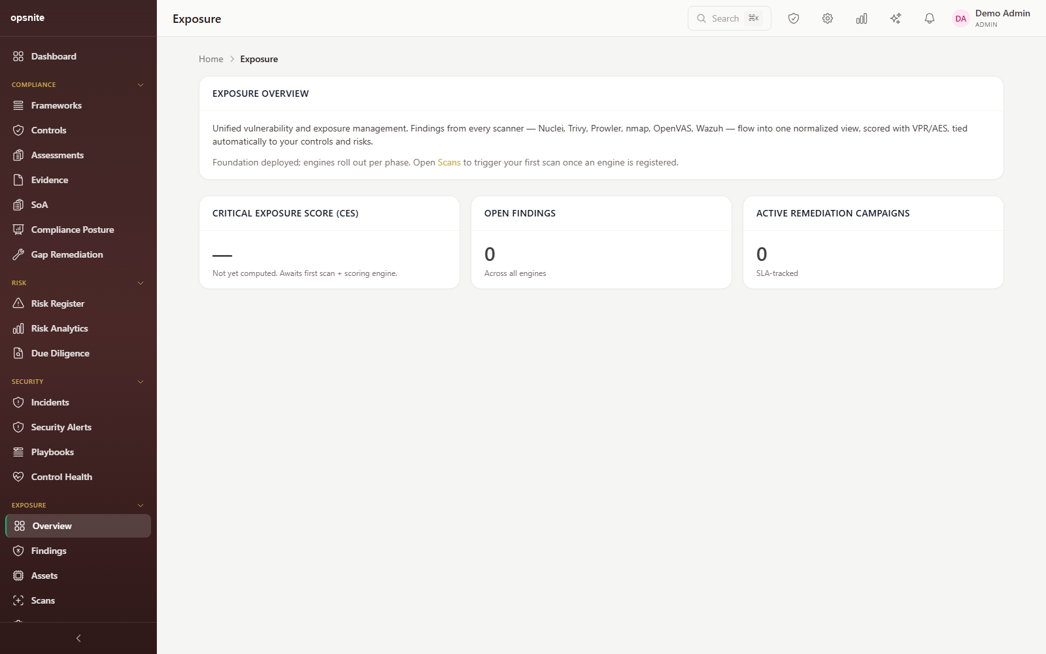The image size is (1046, 654).
Task: Follow the Scans link in overview text
Action: (449, 162)
